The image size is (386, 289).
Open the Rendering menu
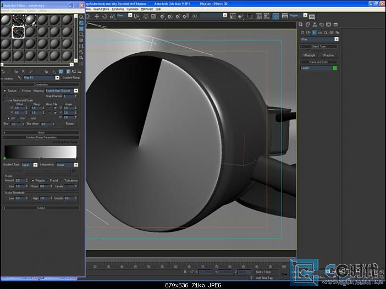[x=118, y=9]
